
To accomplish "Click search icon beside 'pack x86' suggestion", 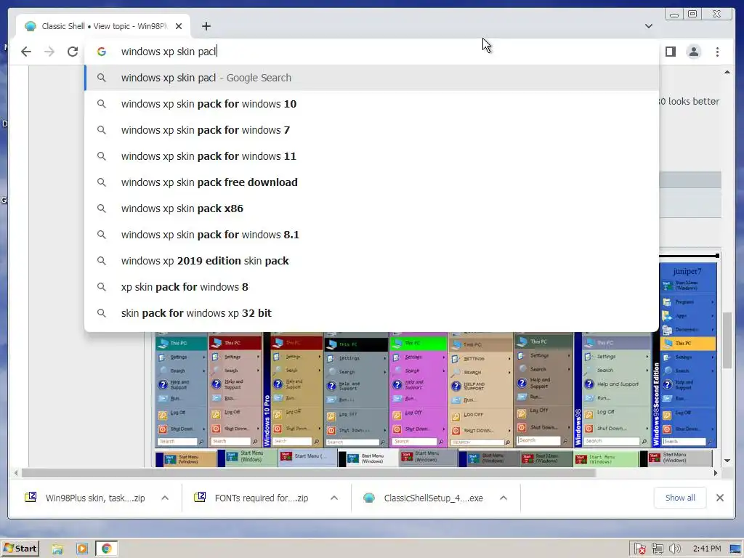I will click(x=102, y=209).
